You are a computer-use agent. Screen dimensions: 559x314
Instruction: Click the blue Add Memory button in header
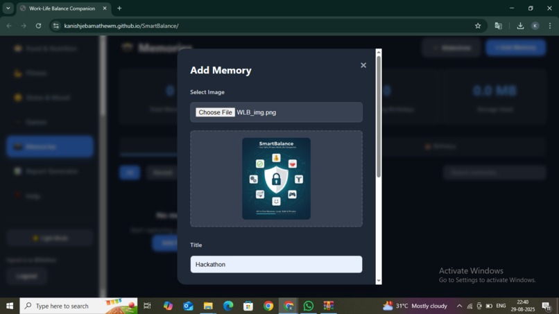tap(515, 47)
